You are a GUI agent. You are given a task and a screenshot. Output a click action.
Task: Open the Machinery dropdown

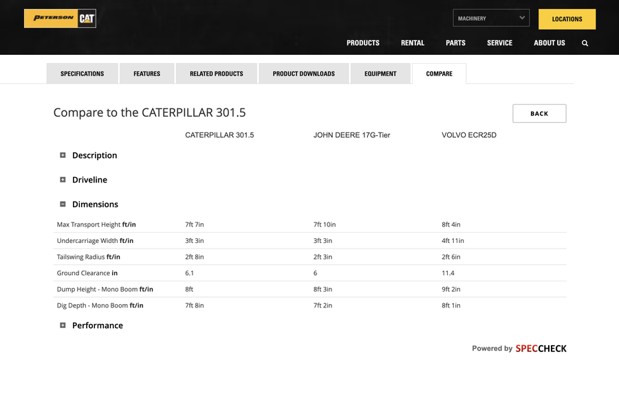click(x=491, y=18)
